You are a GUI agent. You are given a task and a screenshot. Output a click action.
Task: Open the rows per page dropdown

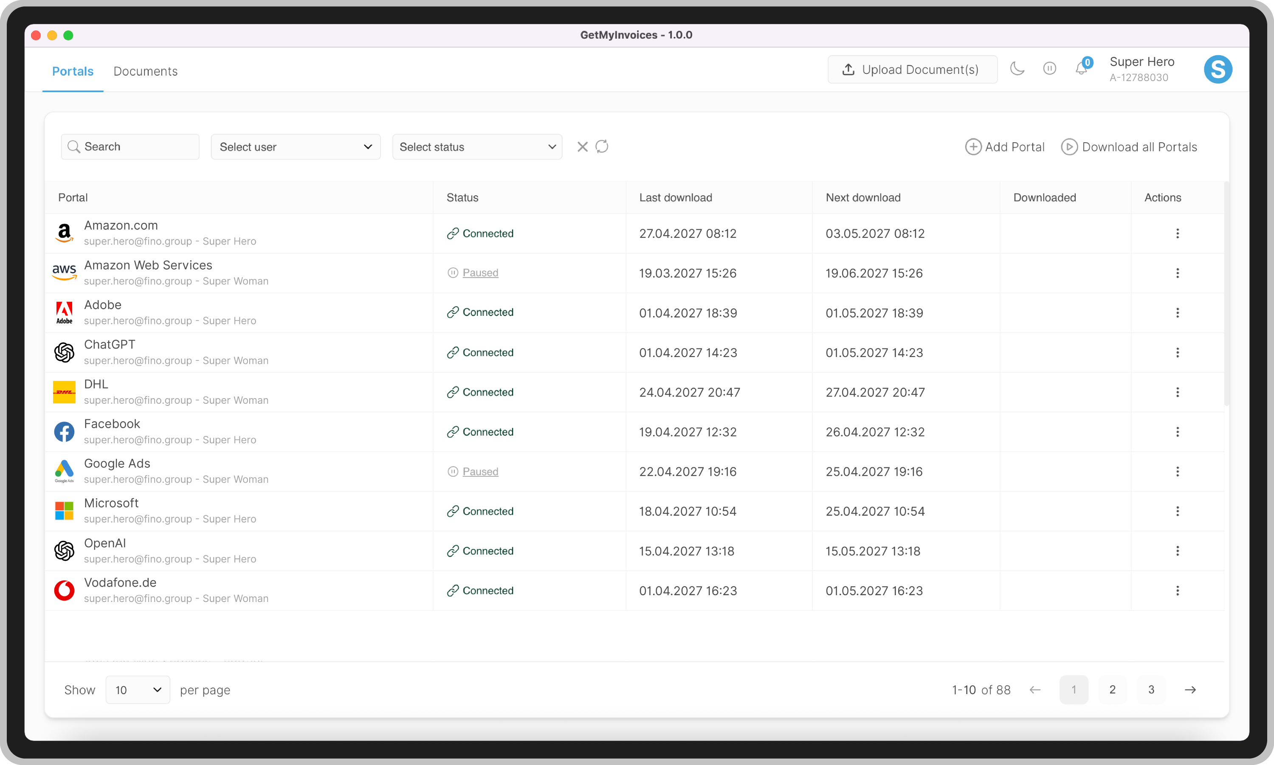click(x=138, y=690)
